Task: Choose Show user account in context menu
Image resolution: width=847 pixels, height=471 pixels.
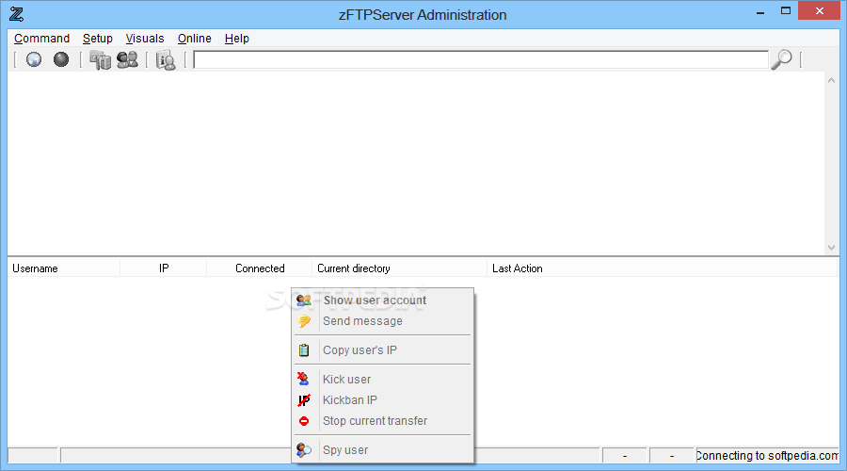Action: [x=383, y=300]
